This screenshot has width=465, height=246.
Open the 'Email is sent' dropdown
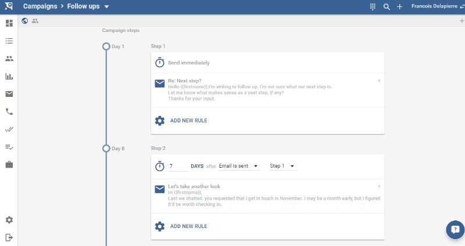pos(238,166)
